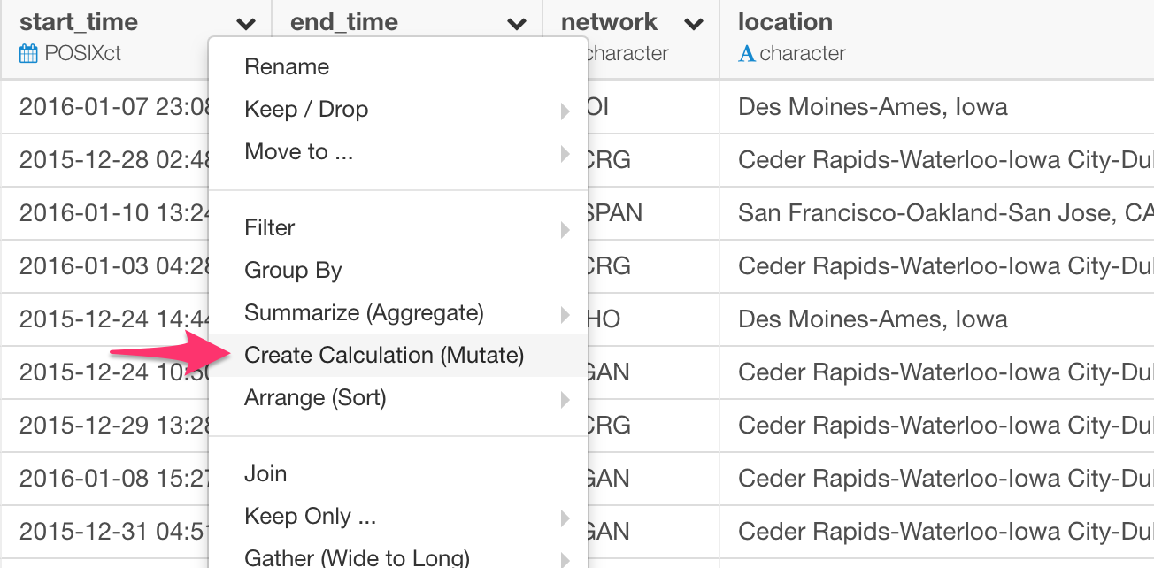Click Join in the context menu

(x=265, y=474)
